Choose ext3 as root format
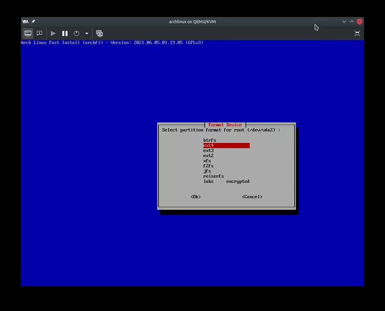This screenshot has height=311, width=385. click(208, 151)
